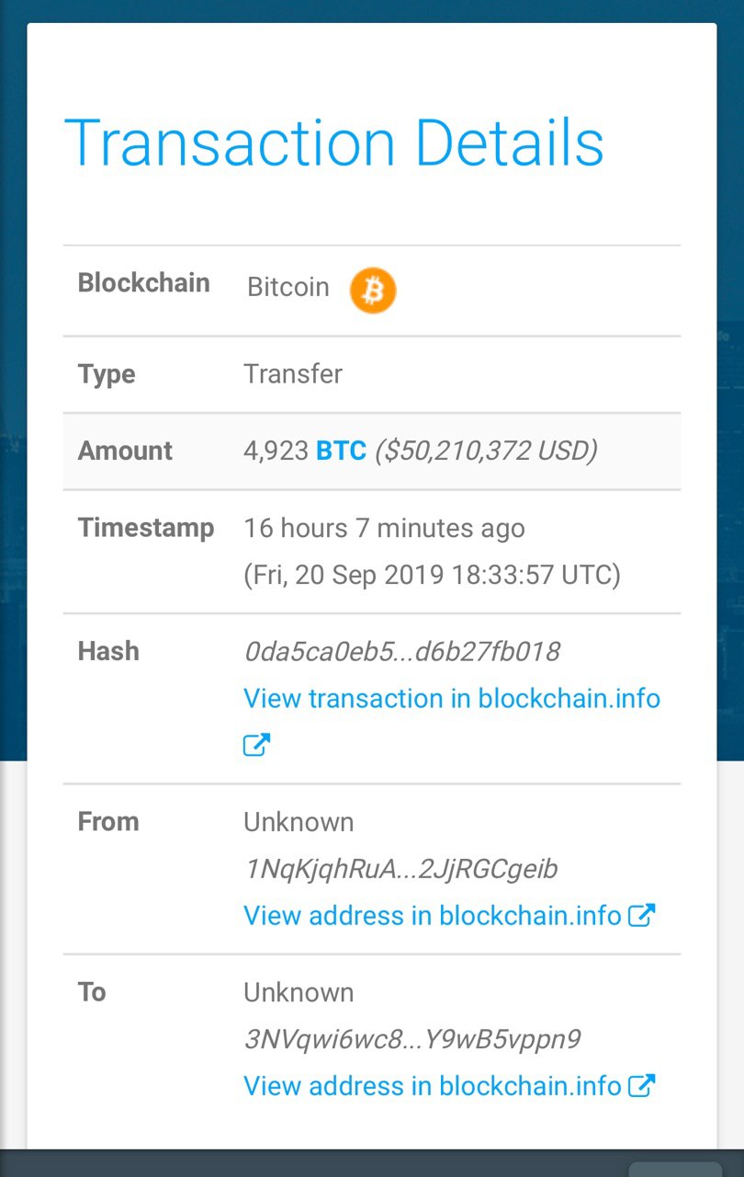Click the Fri, 20 Sep 2019 timestamp

click(432, 576)
